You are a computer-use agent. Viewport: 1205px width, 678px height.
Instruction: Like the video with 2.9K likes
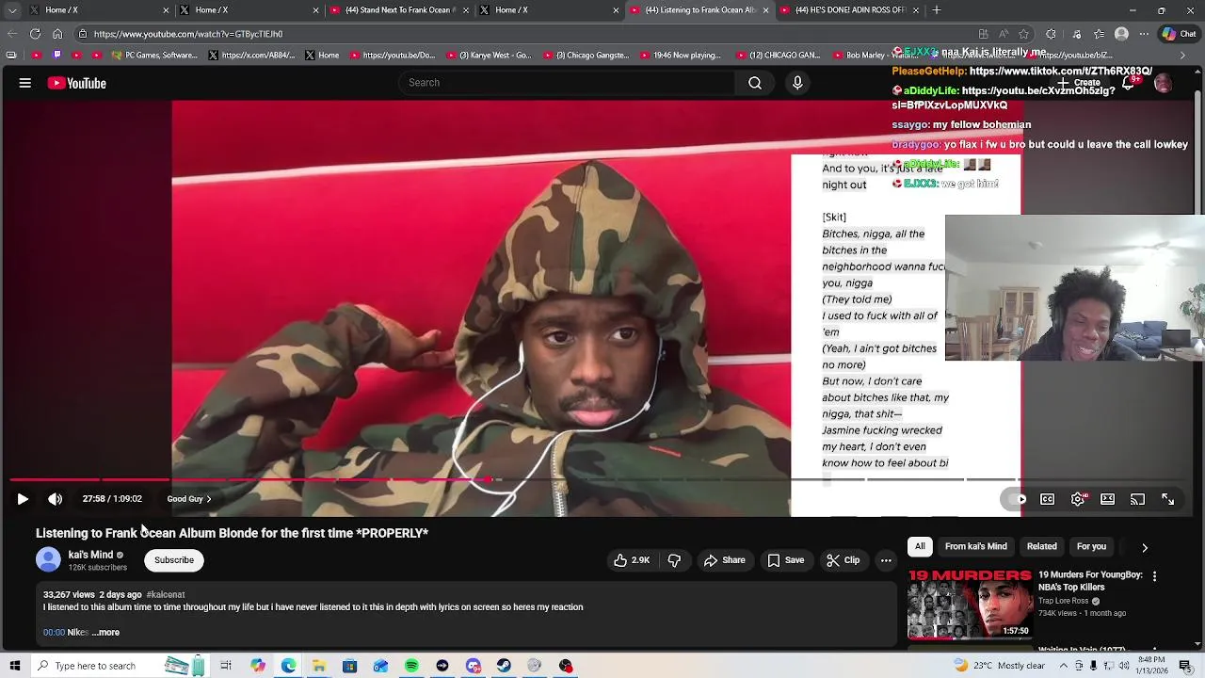[x=632, y=560]
